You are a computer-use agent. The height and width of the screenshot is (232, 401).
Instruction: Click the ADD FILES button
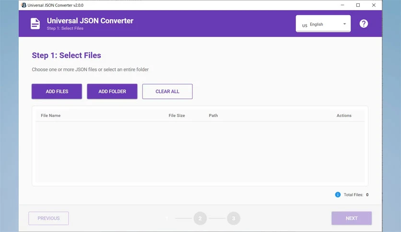[x=57, y=92]
